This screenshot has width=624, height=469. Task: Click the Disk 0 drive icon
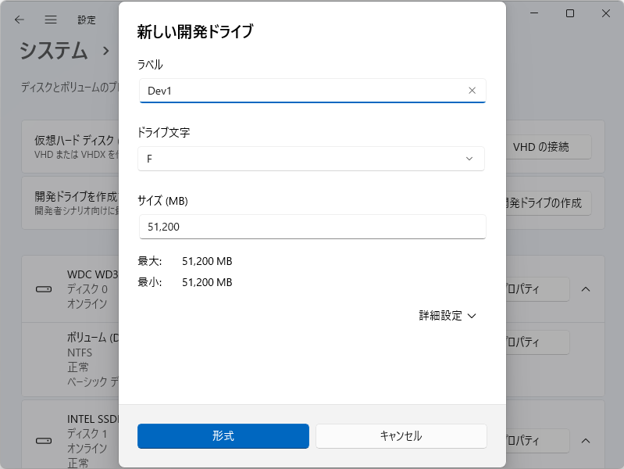coord(44,289)
